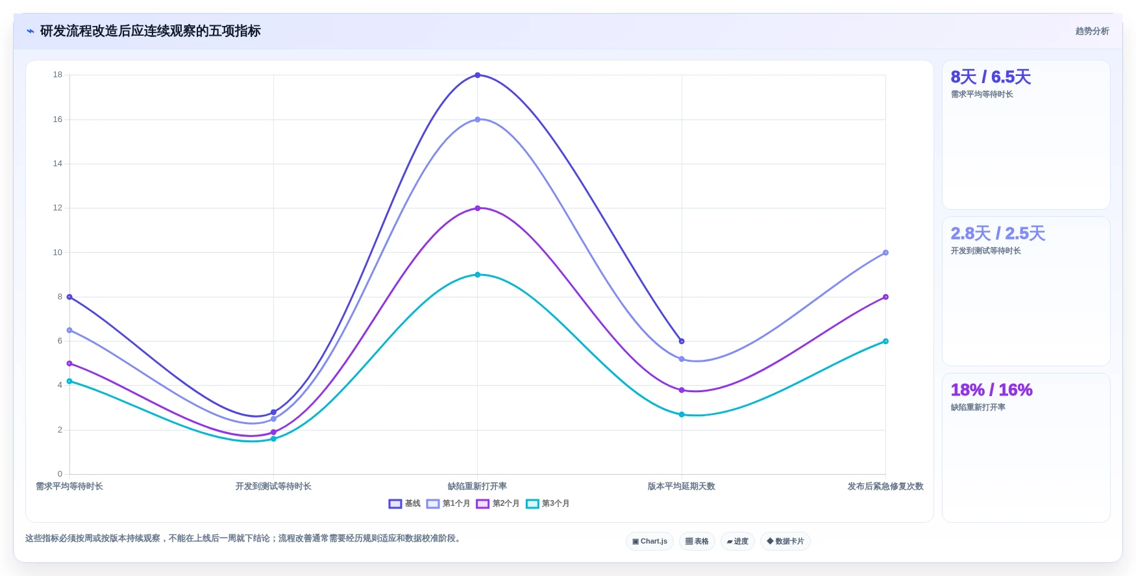The width and height of the screenshot is (1136, 576).
Task: Toggle the 基线 legend series
Action: click(404, 504)
